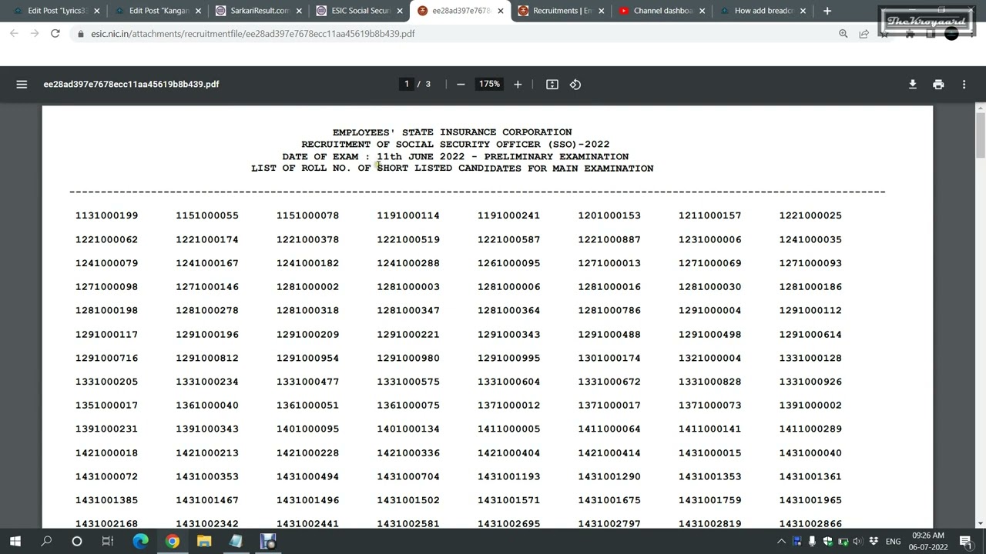Viewport: 986px width, 554px height.
Task: Zoom in the PDF with plus icon
Action: tap(518, 84)
